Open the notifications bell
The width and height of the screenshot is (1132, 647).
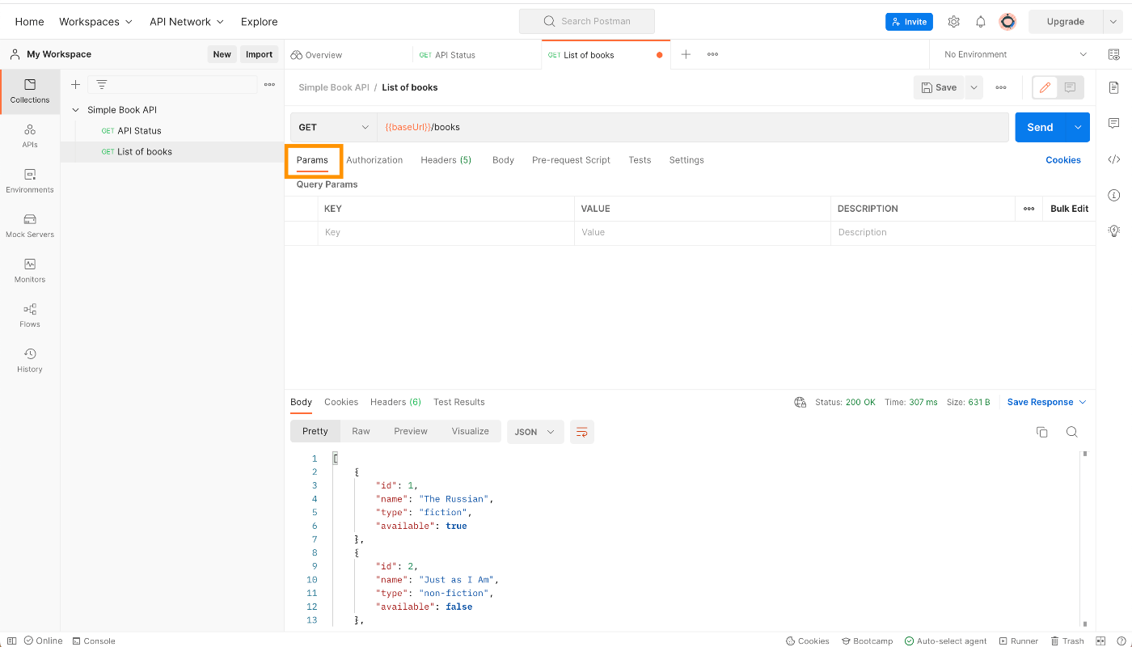[981, 22]
